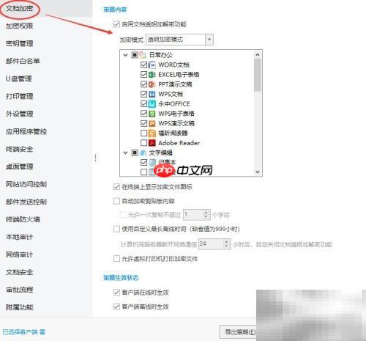366x341 pixels.
Task: Click the 福昕阅读器 orange icon
Action: [152, 133]
